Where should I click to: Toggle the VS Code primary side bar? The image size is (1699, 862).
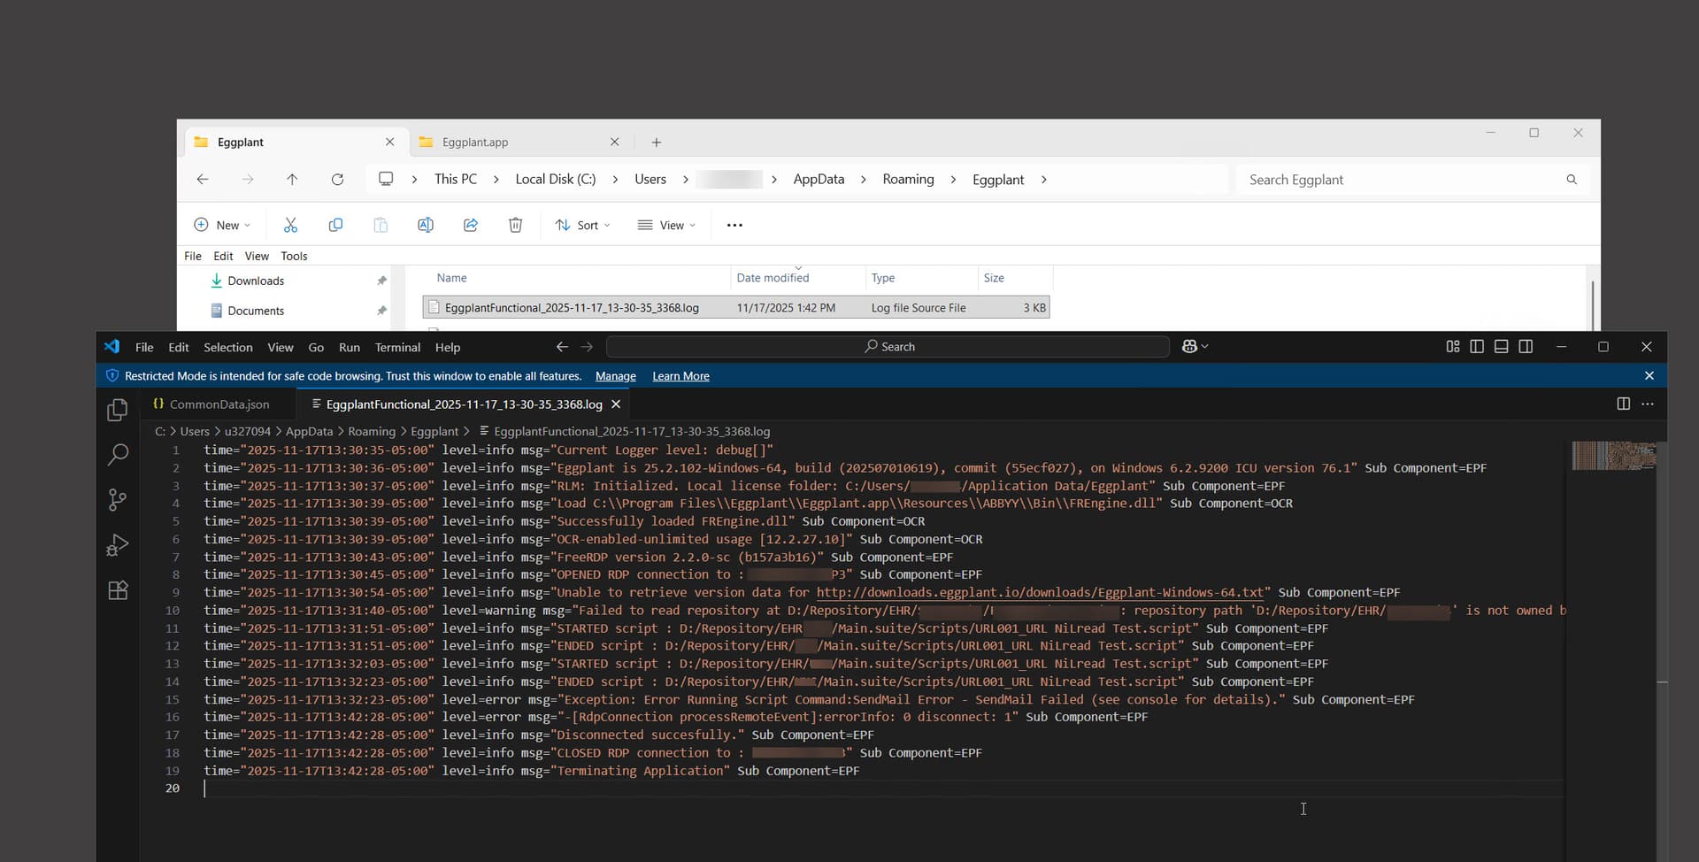pos(1477,347)
